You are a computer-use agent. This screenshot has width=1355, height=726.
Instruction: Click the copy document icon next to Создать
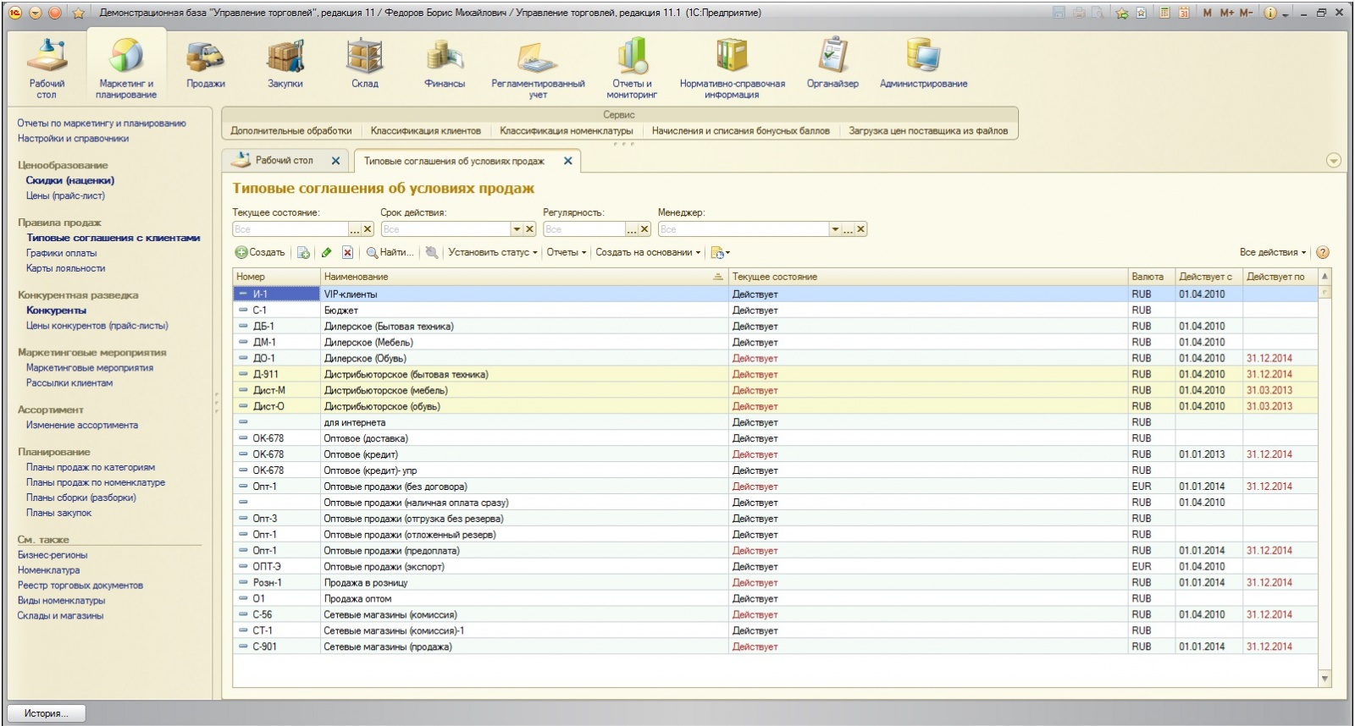(303, 253)
